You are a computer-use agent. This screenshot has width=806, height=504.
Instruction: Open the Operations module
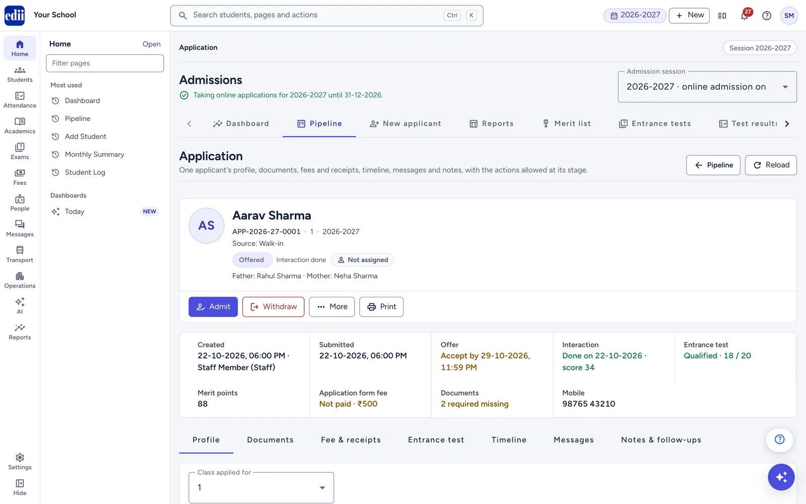pos(20,280)
